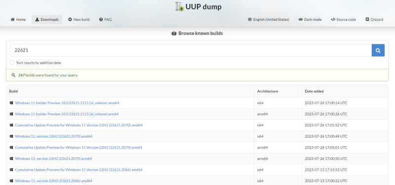Image resolution: width=395 pixels, height=185 pixels.
Task: Click Windows logo beside 22621.2115 amd64 build
Action: coord(11,103)
